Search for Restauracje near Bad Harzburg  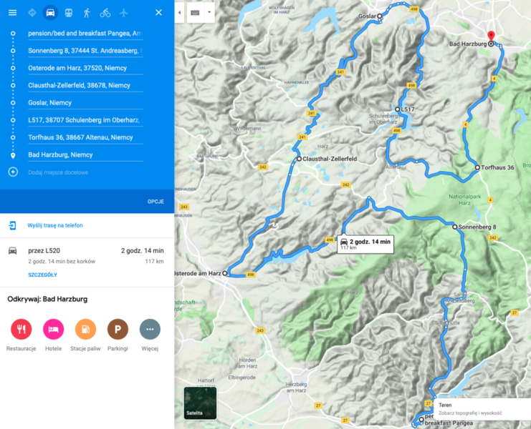(21, 330)
